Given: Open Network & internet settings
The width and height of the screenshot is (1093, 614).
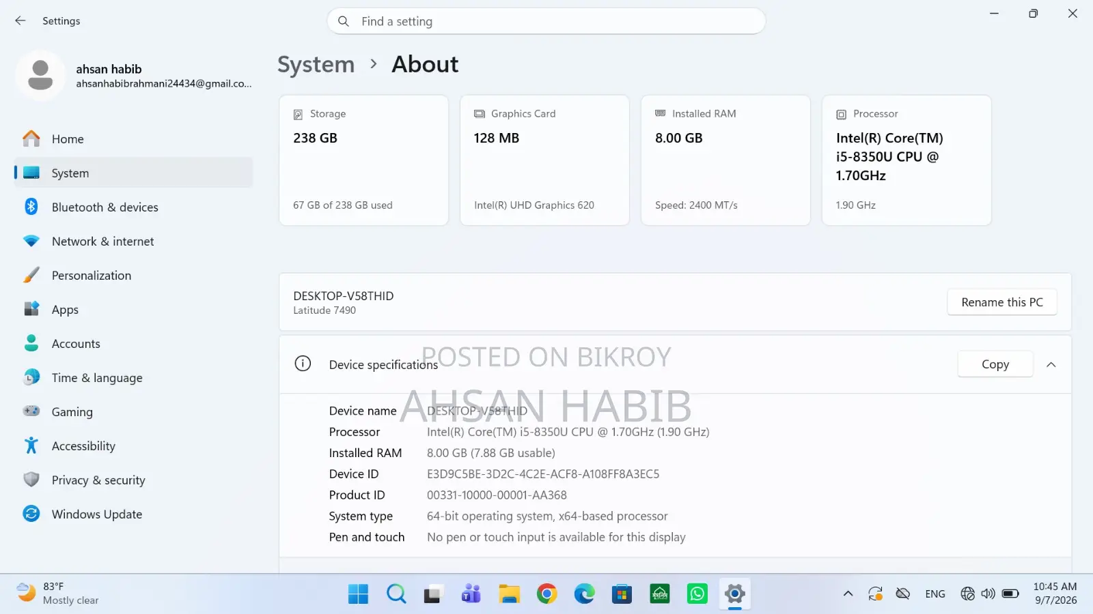Looking at the screenshot, I should (133, 241).
